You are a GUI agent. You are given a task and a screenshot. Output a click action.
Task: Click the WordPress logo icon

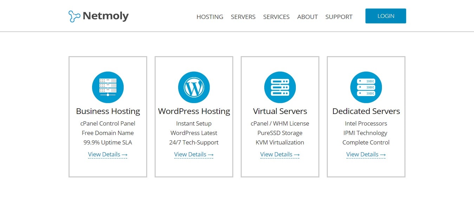(x=194, y=87)
